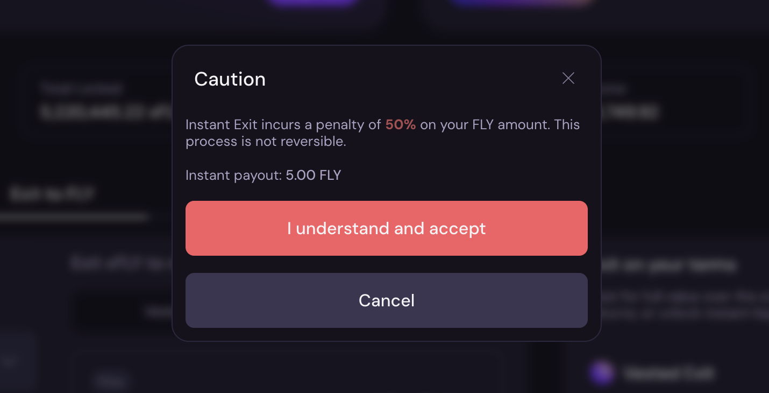
Task: Select the blurred Exit to FLY tab
Action: coord(52,194)
